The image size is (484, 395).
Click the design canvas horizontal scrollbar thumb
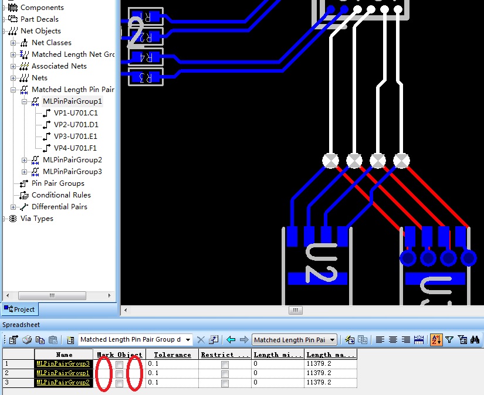(x=296, y=310)
